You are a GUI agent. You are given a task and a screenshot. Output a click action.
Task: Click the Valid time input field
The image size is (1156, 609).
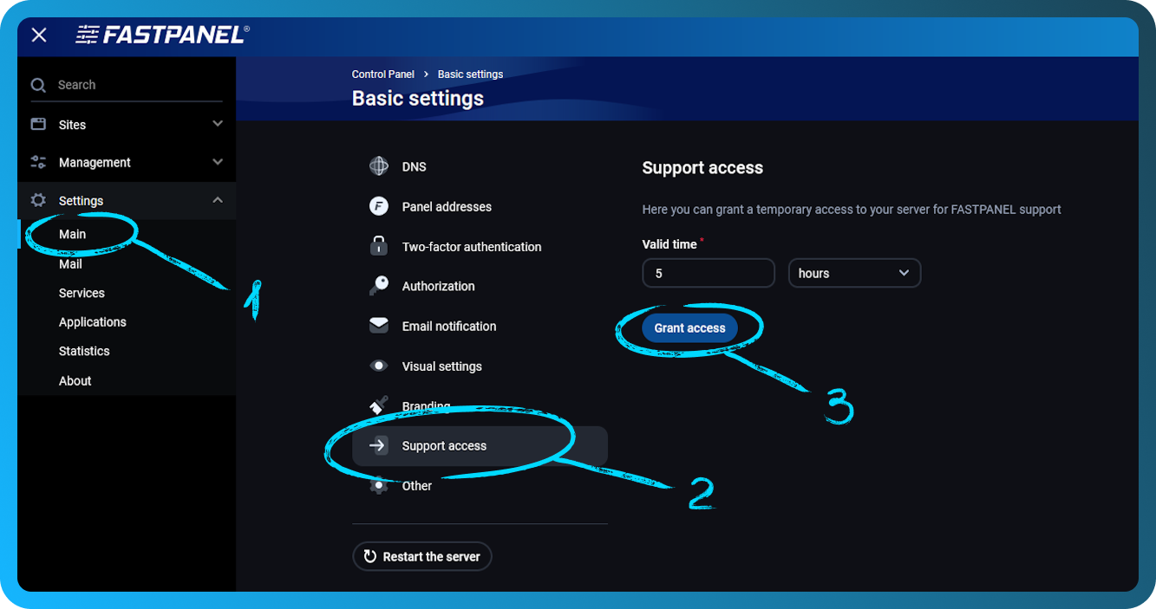click(x=709, y=273)
